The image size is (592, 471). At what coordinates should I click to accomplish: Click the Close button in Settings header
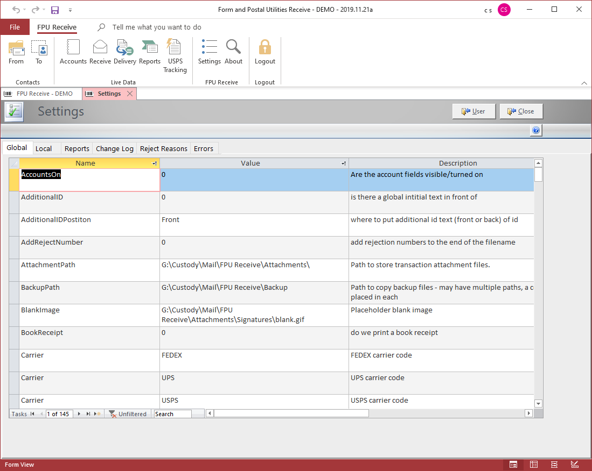(521, 111)
